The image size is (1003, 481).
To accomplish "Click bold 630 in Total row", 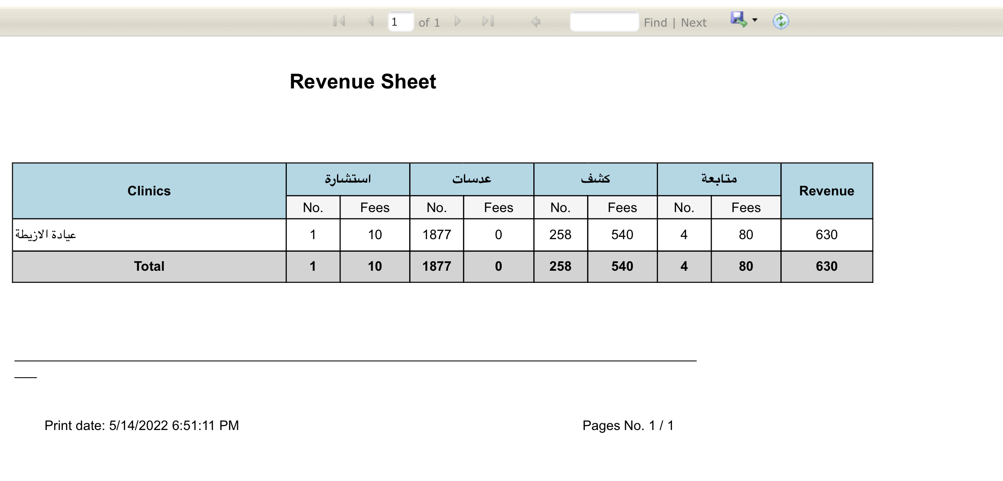I will [x=826, y=266].
